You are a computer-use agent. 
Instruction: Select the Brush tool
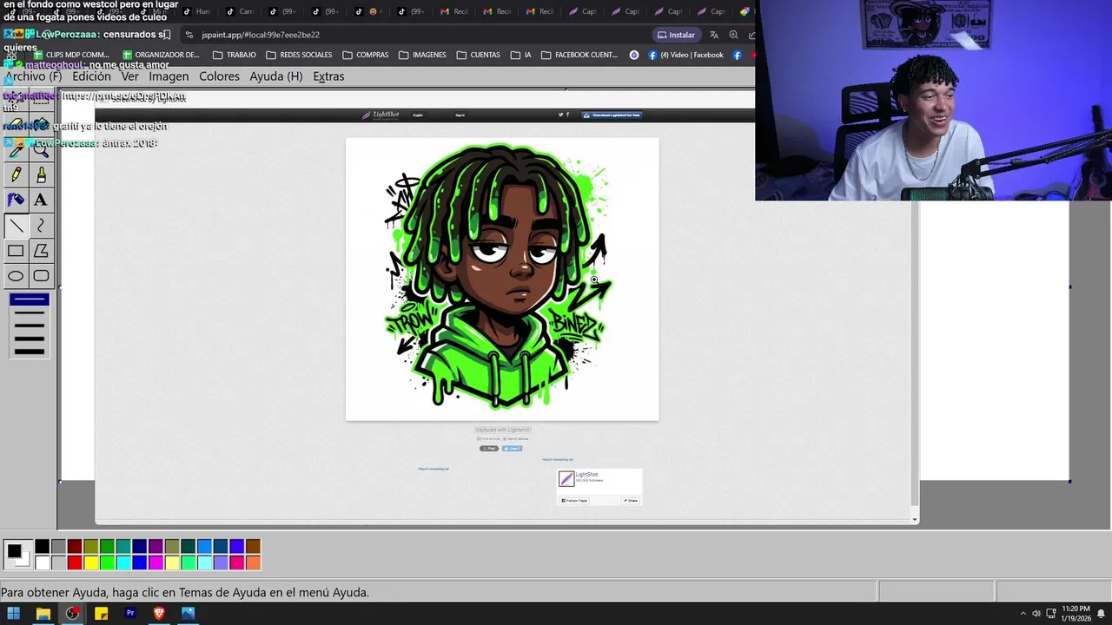point(41,175)
